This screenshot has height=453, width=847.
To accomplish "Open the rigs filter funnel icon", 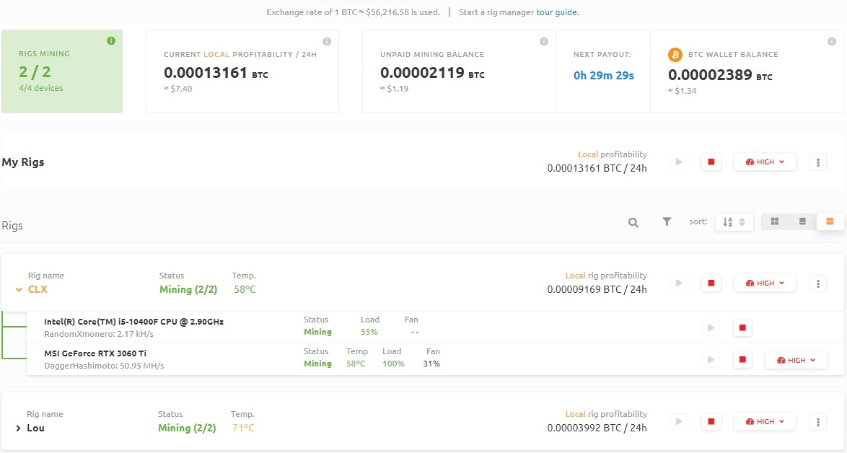I will pyautogui.click(x=667, y=222).
